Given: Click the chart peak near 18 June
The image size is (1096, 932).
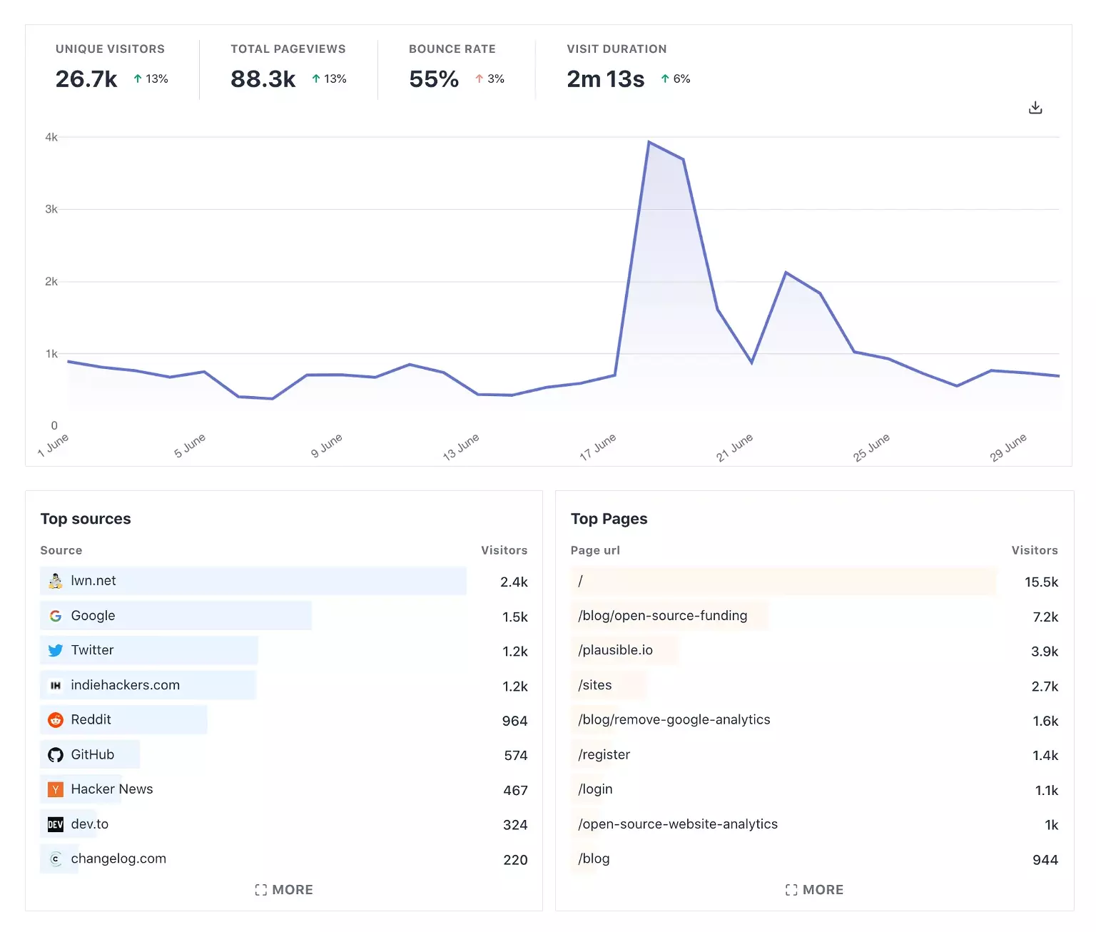Looking at the screenshot, I should coord(649,142).
